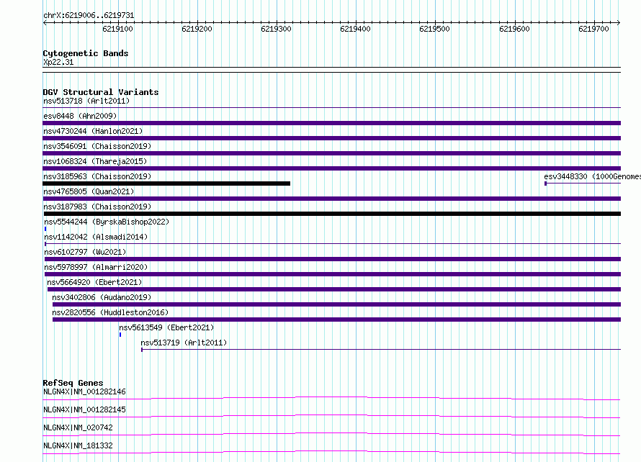Click the 6219200 ruler position label
641x462 pixels.
[x=197, y=29]
